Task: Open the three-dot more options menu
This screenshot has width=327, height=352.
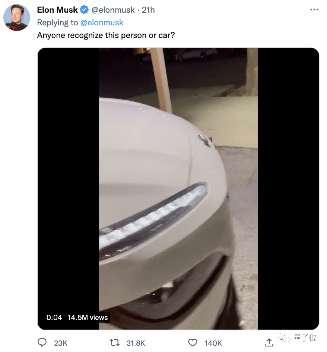Action: point(314,10)
